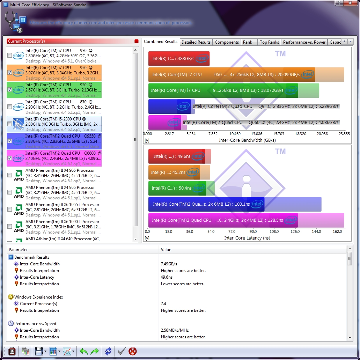Click the blue refresh arrows icon

click(108, 351)
